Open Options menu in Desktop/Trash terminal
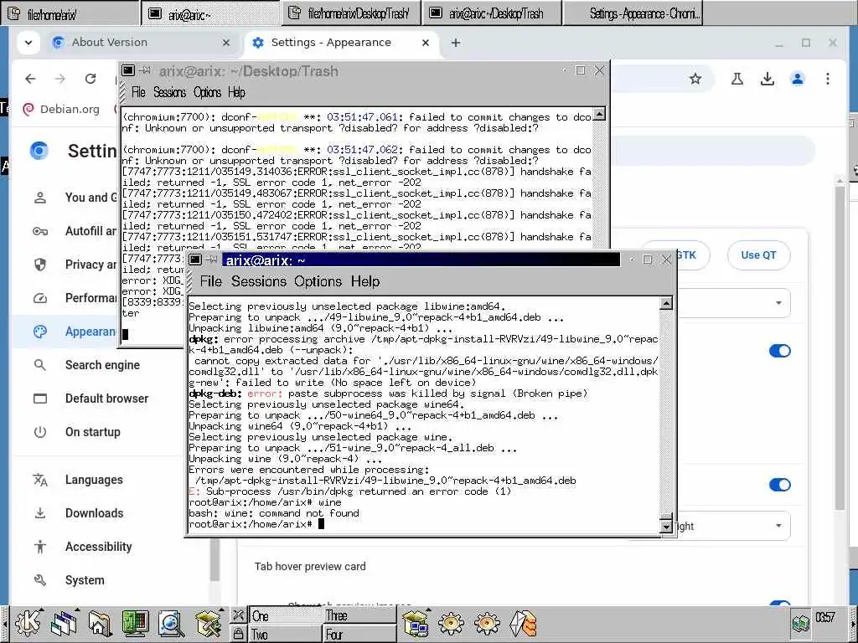This screenshot has height=643, width=858. (208, 92)
